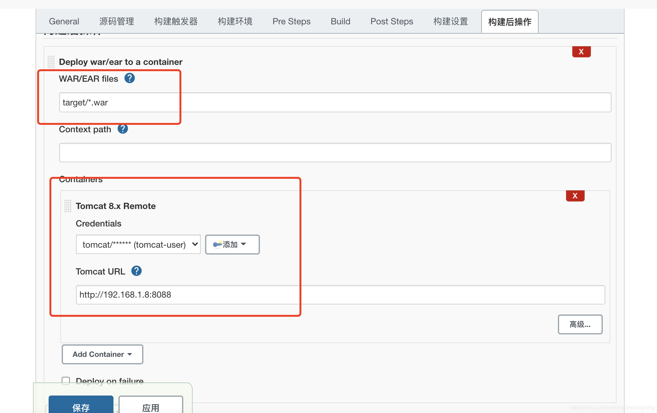This screenshot has height=413, width=657.
Task: Remove the Tomcat 8.x Remote container
Action: point(575,196)
